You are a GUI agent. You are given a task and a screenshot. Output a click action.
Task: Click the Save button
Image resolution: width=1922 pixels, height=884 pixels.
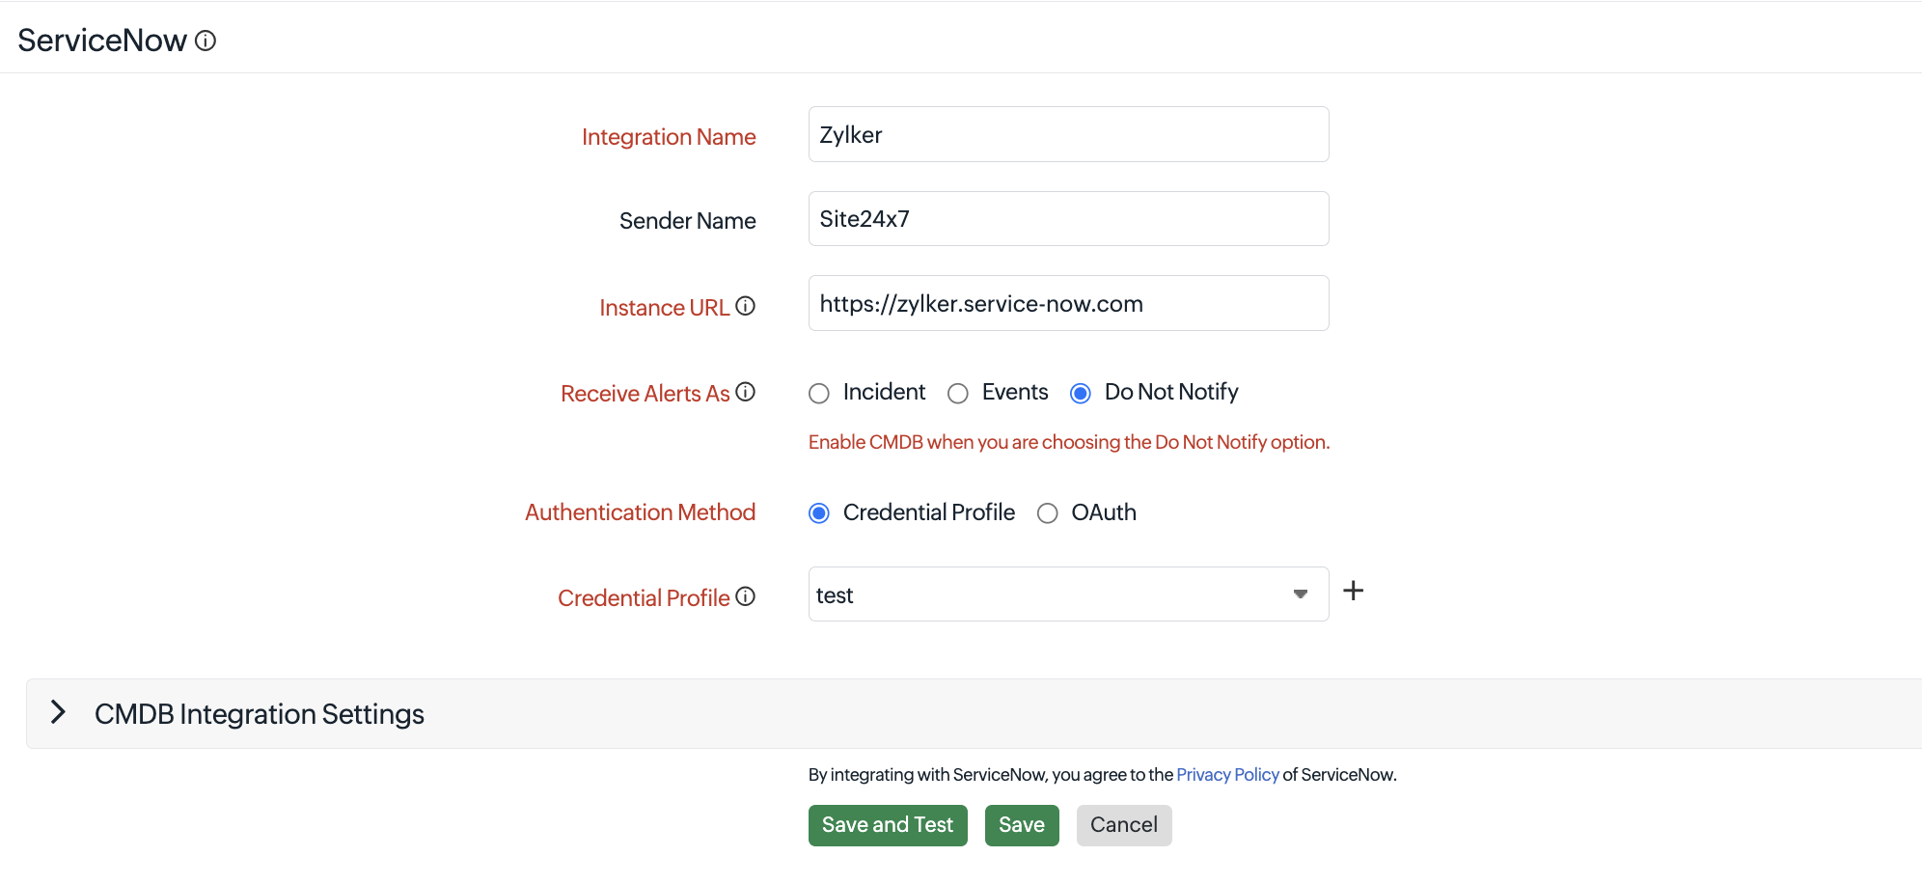click(x=1022, y=825)
